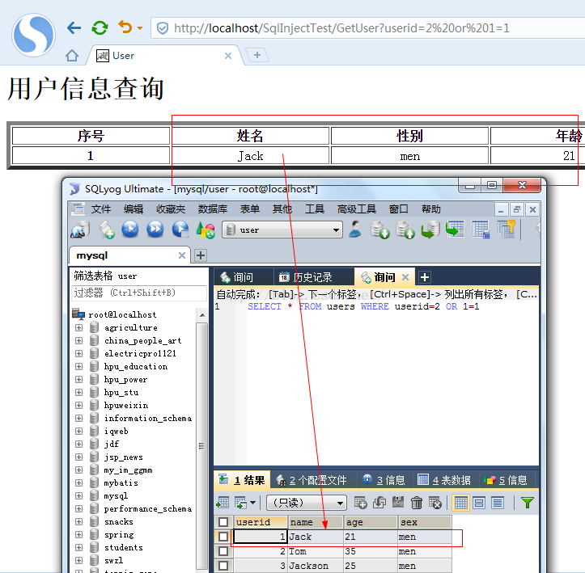Open the user manager icon
The width and height of the screenshot is (585, 573).
[x=355, y=230]
